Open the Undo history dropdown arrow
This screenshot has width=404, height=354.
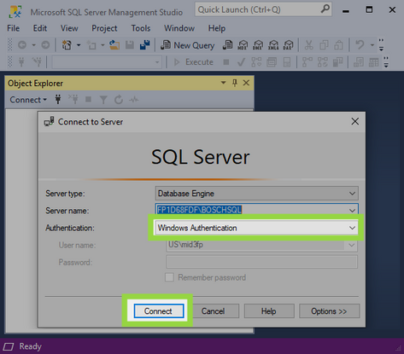tap(372, 45)
